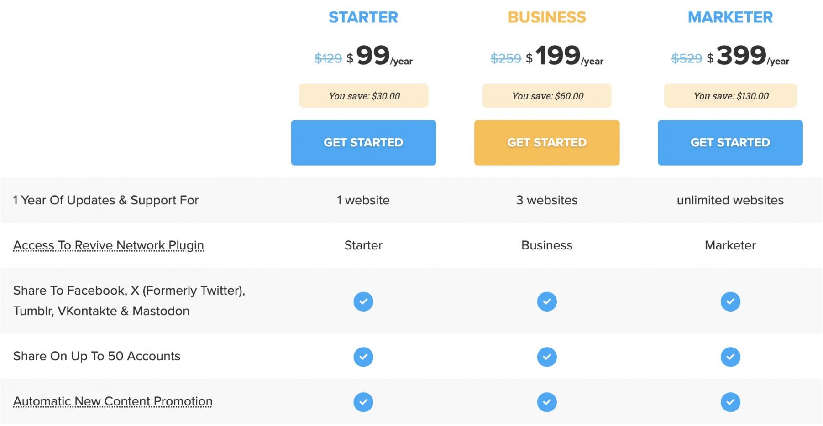Open Access To Revive Network Plugin link
This screenshot has width=823, height=426.
tap(109, 245)
